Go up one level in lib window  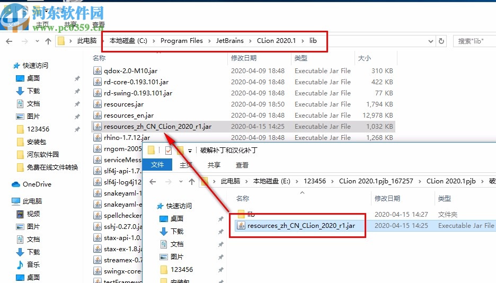[48, 41]
